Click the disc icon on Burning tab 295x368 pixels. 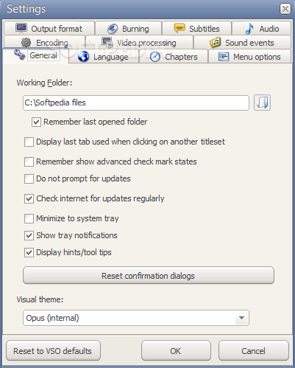click(x=113, y=29)
